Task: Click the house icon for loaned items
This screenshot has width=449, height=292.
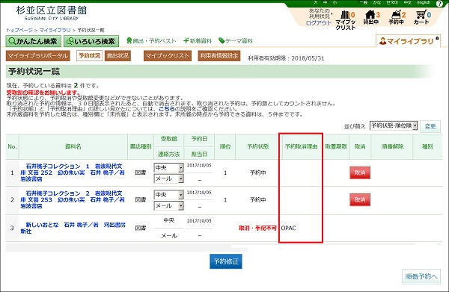Action: pyautogui.click(x=370, y=14)
